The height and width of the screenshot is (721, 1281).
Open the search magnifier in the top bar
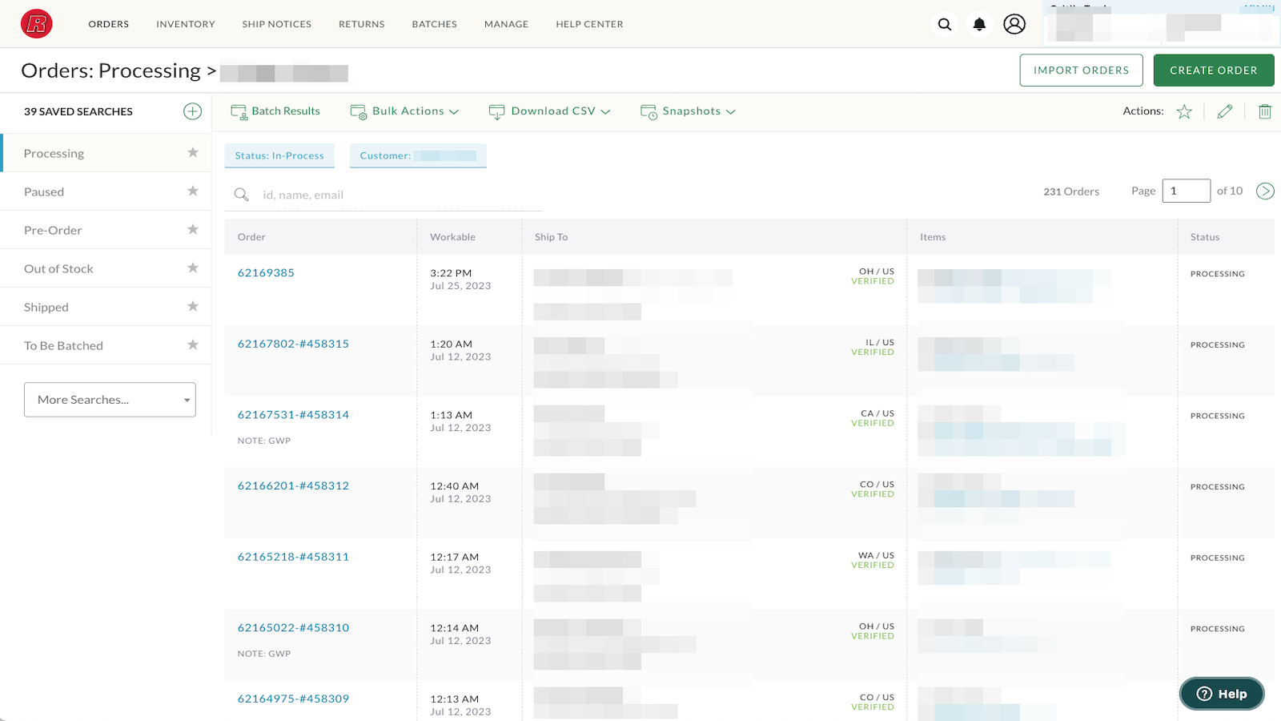(x=945, y=24)
